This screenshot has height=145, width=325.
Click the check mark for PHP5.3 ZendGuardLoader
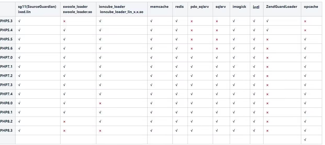(267, 21)
